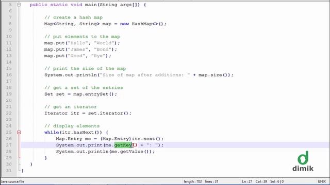The height and width of the screenshot is (185, 330).
Task: Click the map.put("James", "Bond") line
Action: click(x=80, y=49)
